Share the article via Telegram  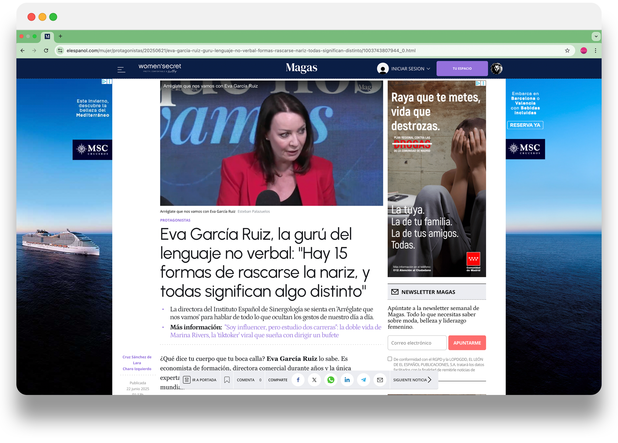click(x=363, y=380)
